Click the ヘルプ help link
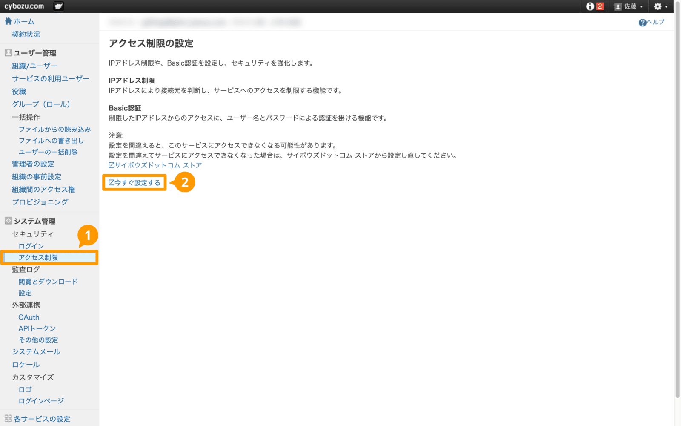681x426 pixels. [x=652, y=22]
